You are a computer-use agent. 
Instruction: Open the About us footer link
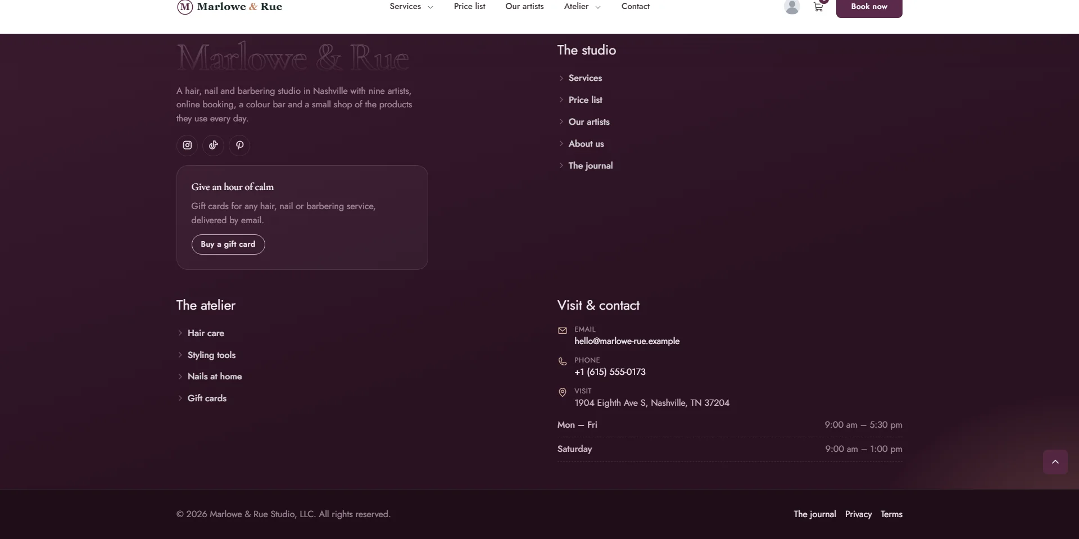click(586, 144)
